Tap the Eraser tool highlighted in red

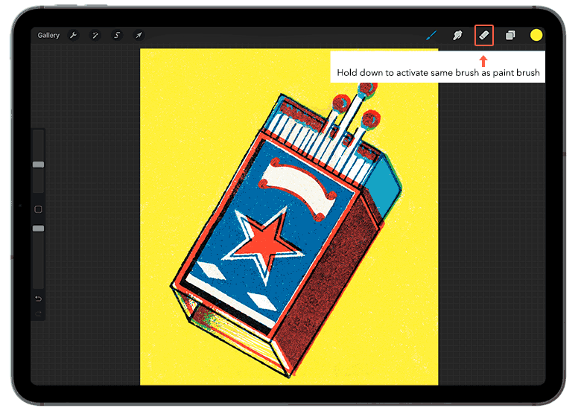pos(484,35)
